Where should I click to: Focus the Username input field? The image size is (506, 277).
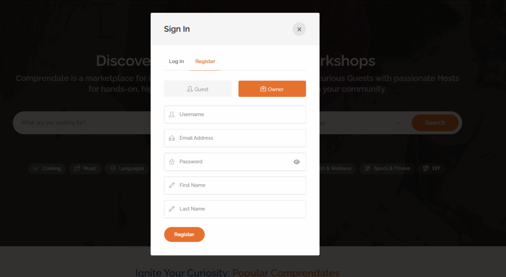coord(235,115)
